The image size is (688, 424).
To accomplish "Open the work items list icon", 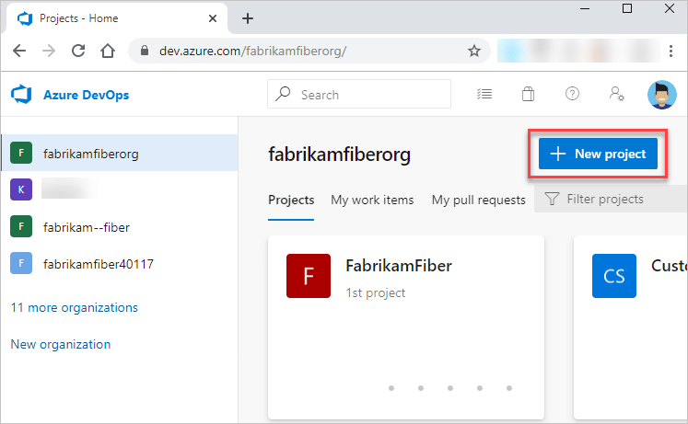I will coord(484,94).
